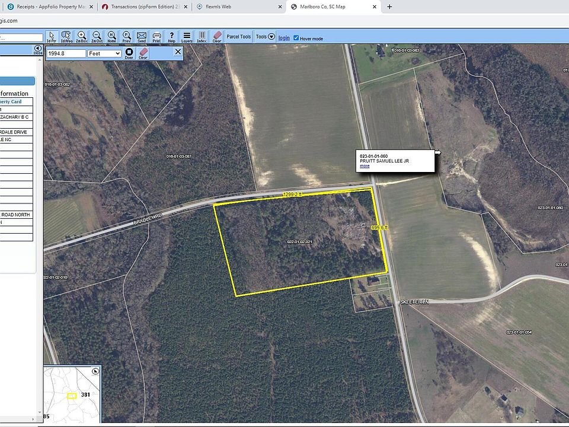569x427 pixels.
Task: Close the Transactions zipForm tab
Action: [x=186, y=7]
